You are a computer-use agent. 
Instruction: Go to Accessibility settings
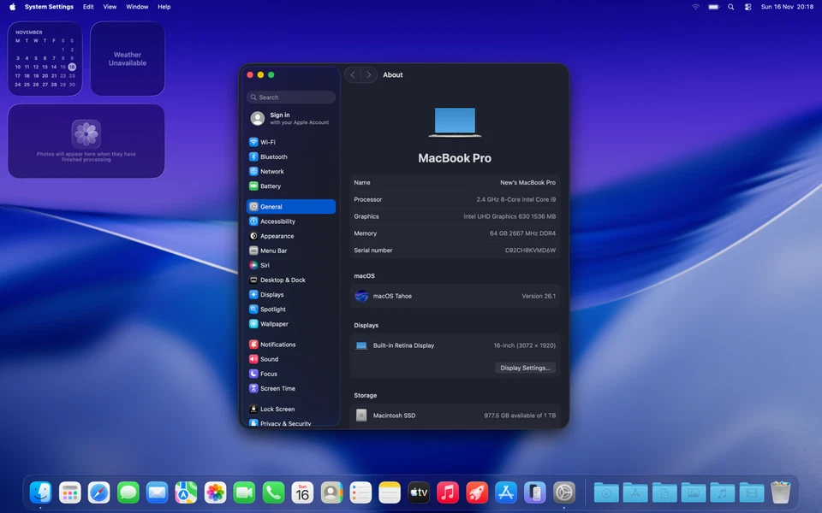pos(277,221)
